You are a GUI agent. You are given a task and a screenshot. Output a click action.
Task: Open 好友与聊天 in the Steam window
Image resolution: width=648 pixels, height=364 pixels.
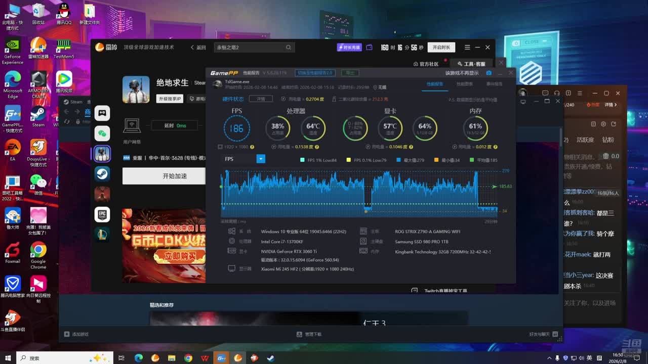coord(544,334)
